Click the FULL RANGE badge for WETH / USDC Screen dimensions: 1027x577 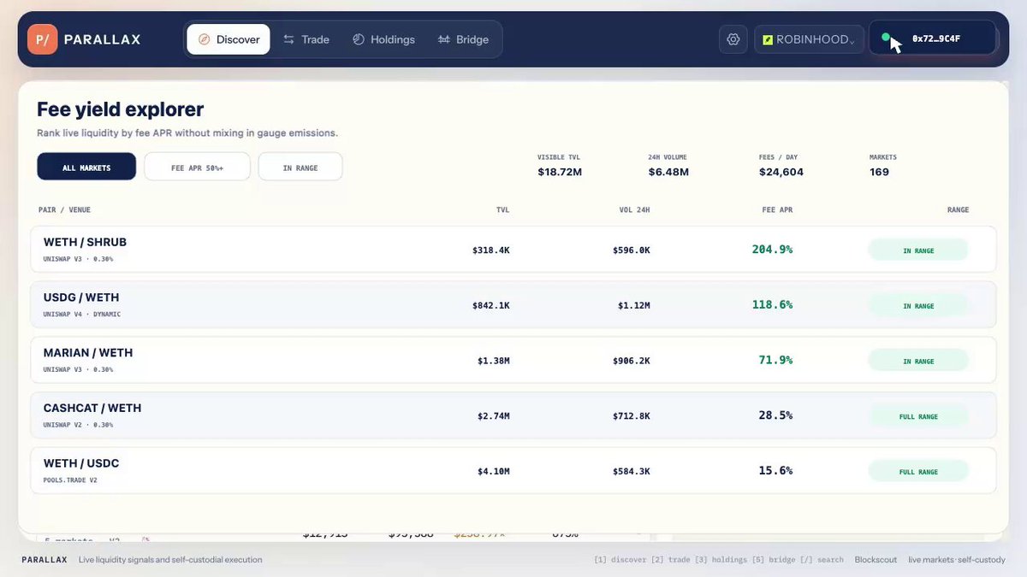(918, 471)
